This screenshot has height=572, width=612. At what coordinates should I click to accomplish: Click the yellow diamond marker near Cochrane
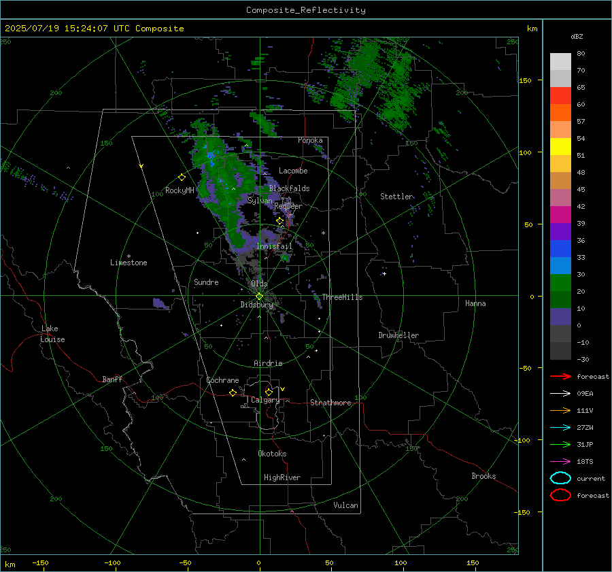click(233, 392)
